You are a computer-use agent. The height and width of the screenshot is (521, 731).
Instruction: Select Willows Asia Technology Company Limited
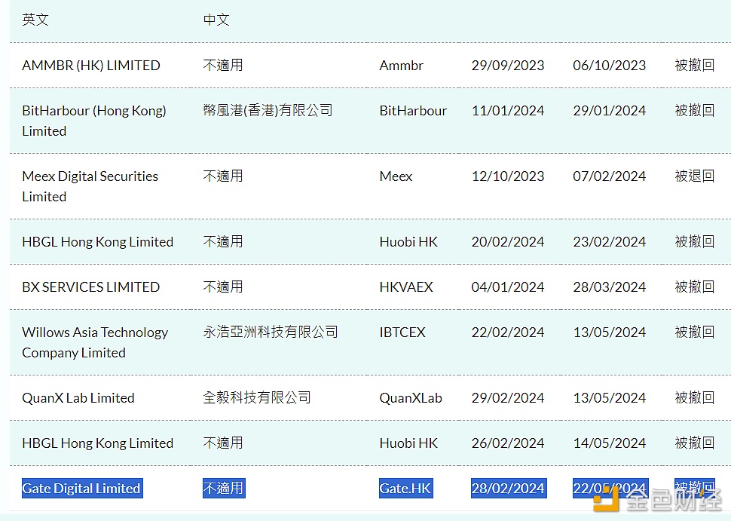[x=95, y=343]
